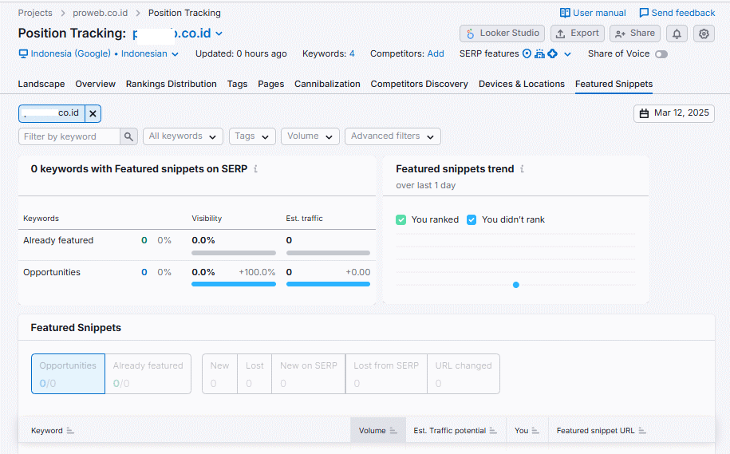Click the Looker Studio logo icon
This screenshot has height=454, width=730.
pos(470,34)
